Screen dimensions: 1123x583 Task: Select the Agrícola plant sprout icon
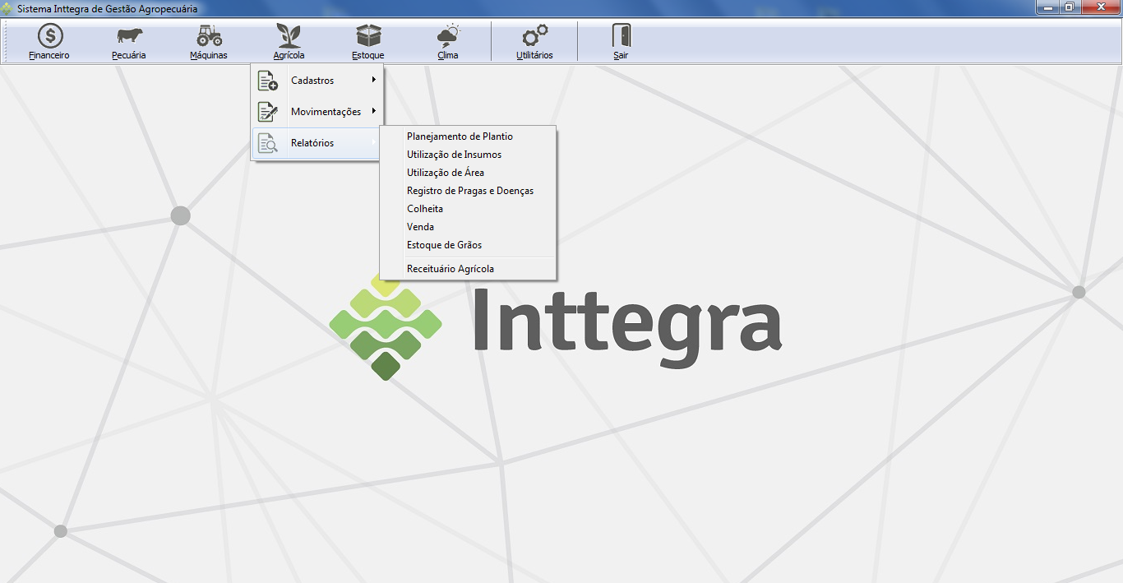pos(289,35)
